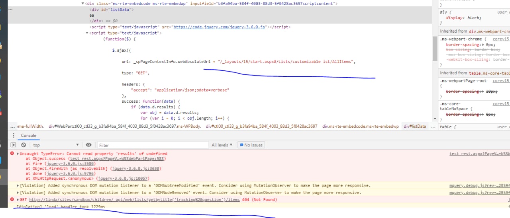Click the div.ms-webpart-chr inherited-from link

489,31
